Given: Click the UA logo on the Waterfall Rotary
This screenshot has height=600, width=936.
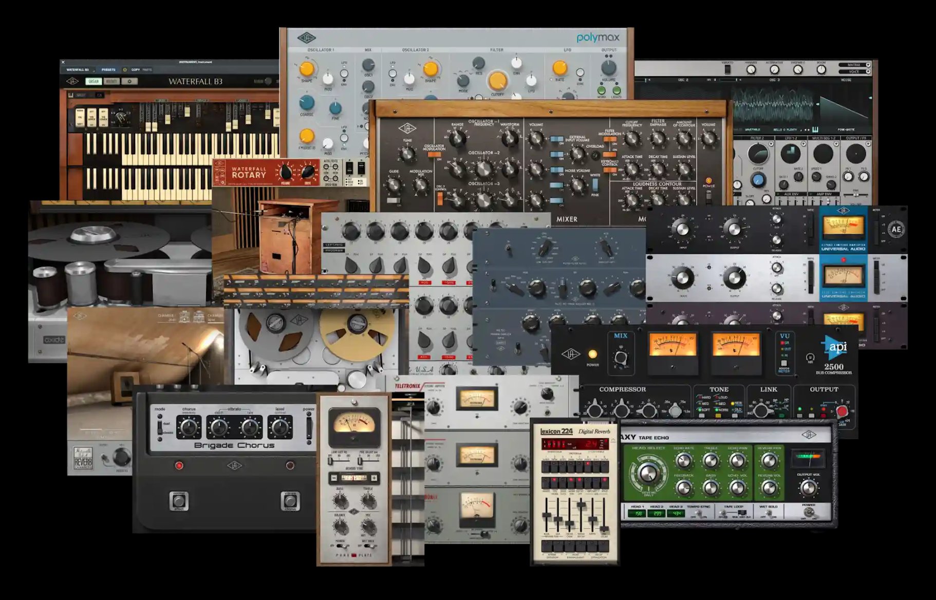Looking at the screenshot, I should tap(220, 164).
